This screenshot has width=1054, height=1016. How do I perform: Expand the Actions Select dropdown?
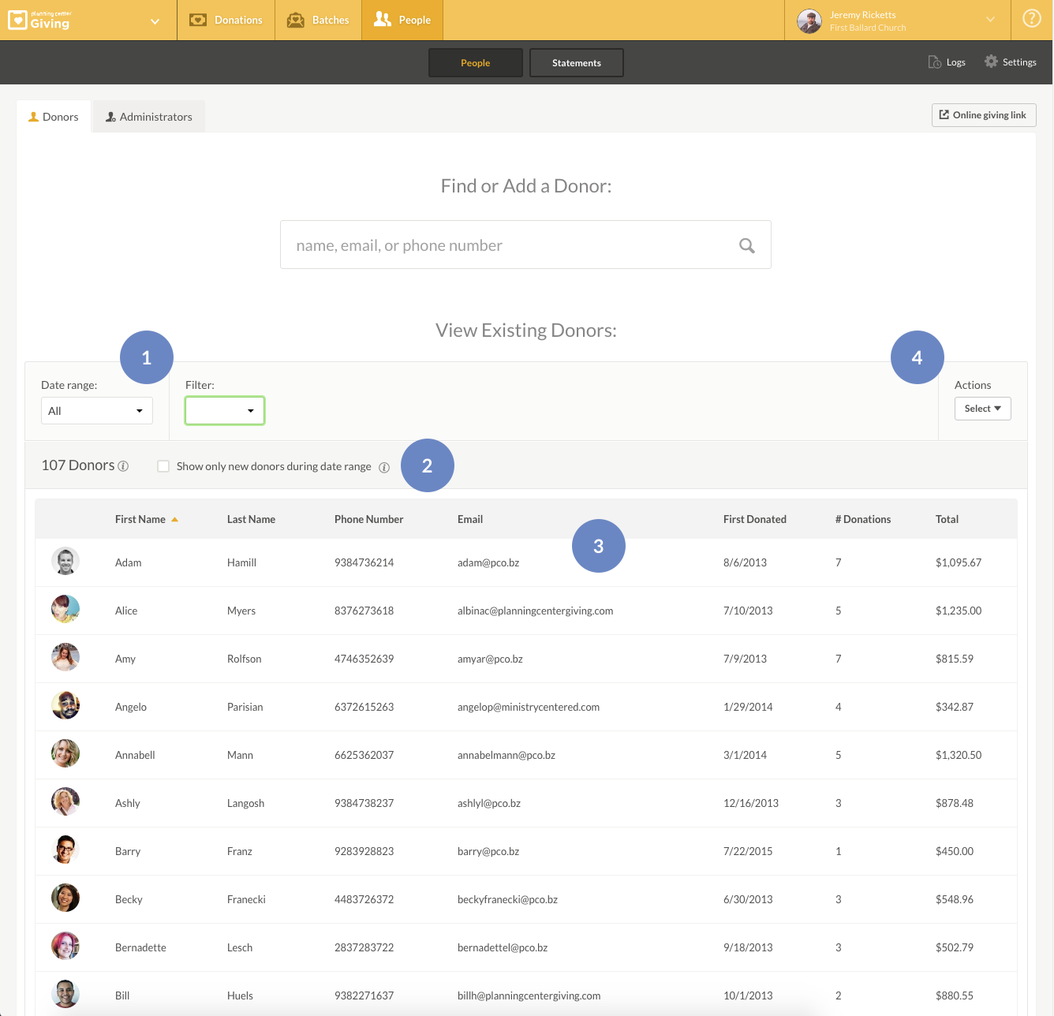coord(982,409)
